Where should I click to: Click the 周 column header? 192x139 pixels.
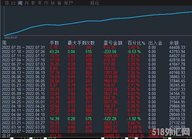pyautogui.click(x=4, y=43)
